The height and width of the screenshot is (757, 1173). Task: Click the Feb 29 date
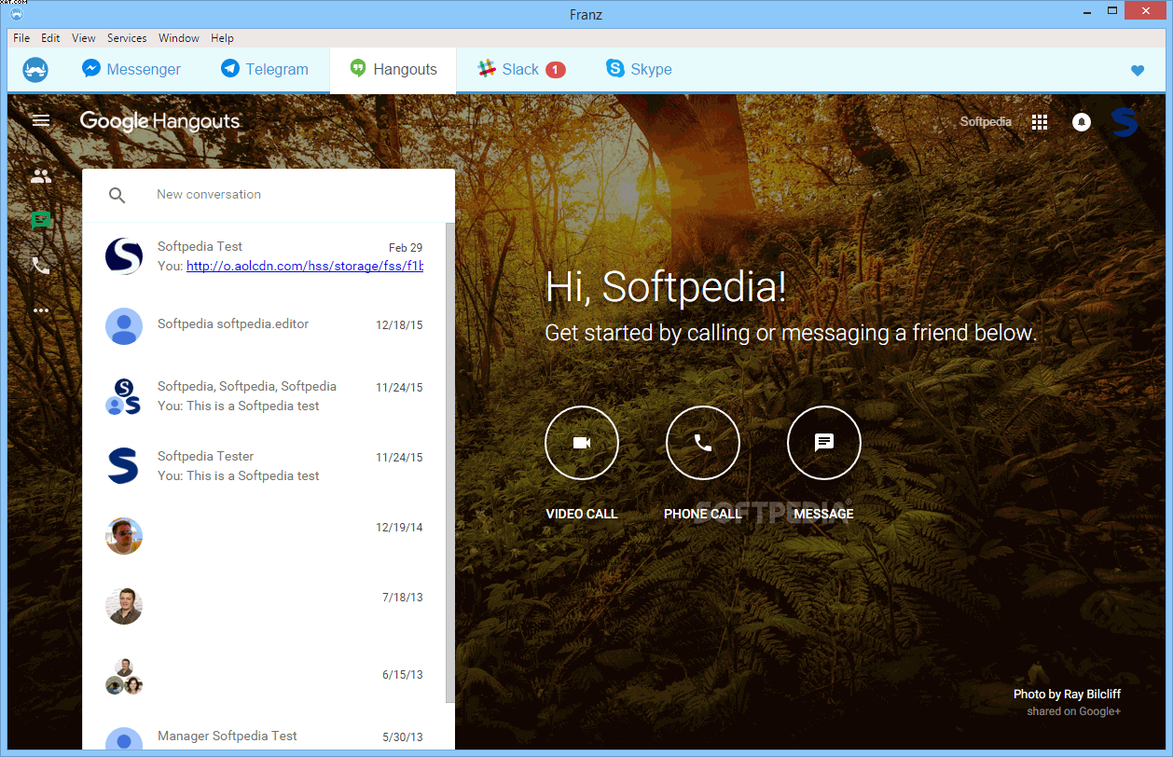pyautogui.click(x=406, y=248)
